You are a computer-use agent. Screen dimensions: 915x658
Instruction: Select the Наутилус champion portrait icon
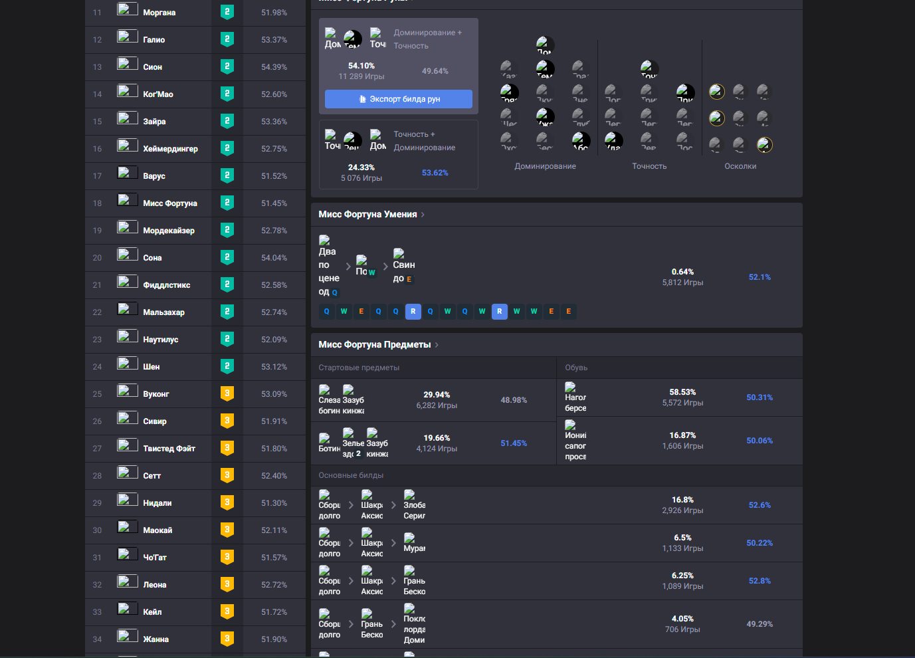click(128, 336)
